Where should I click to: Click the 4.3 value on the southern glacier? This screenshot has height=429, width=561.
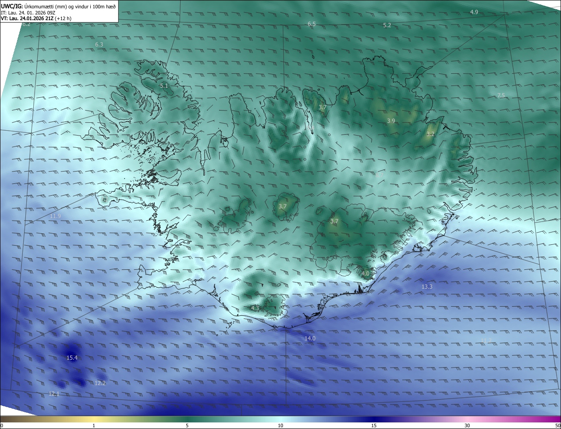click(x=255, y=308)
